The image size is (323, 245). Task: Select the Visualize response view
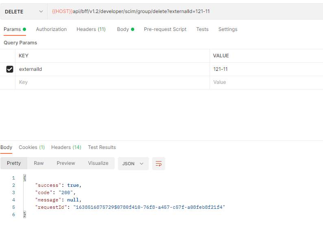(x=98, y=163)
